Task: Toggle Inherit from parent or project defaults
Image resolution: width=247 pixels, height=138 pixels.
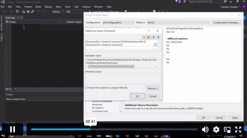Action: point(86,87)
